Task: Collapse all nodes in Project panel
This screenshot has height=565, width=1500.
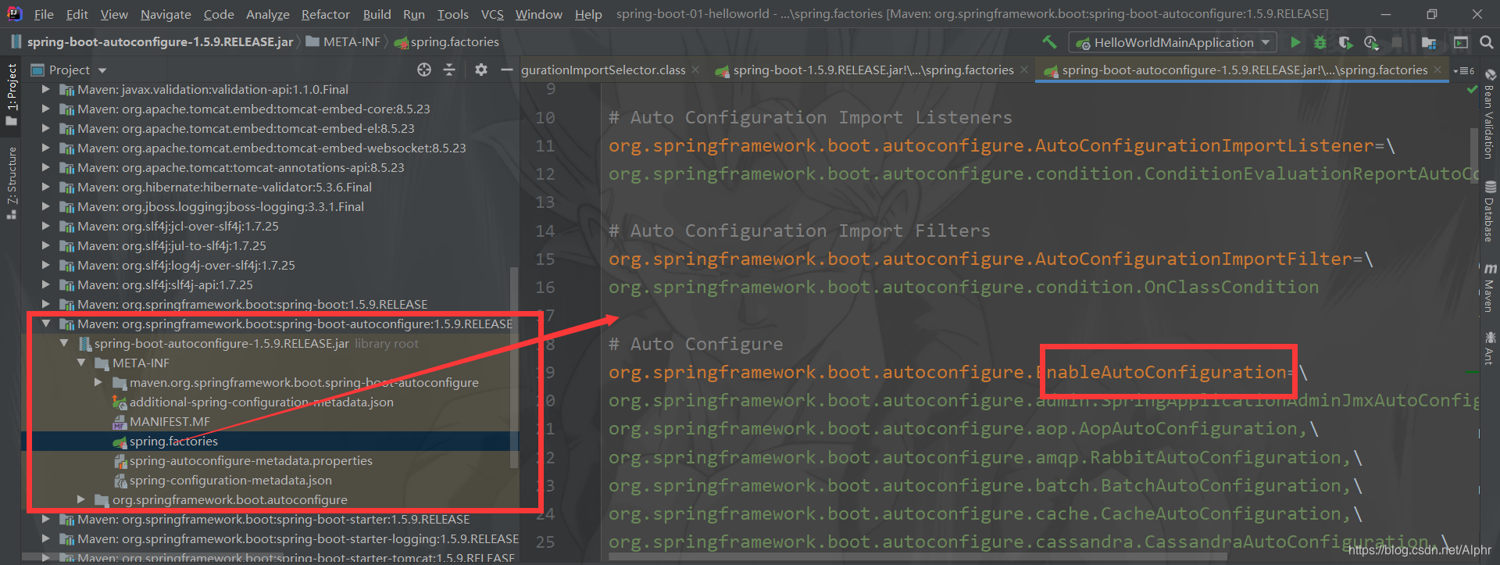Action: click(449, 70)
